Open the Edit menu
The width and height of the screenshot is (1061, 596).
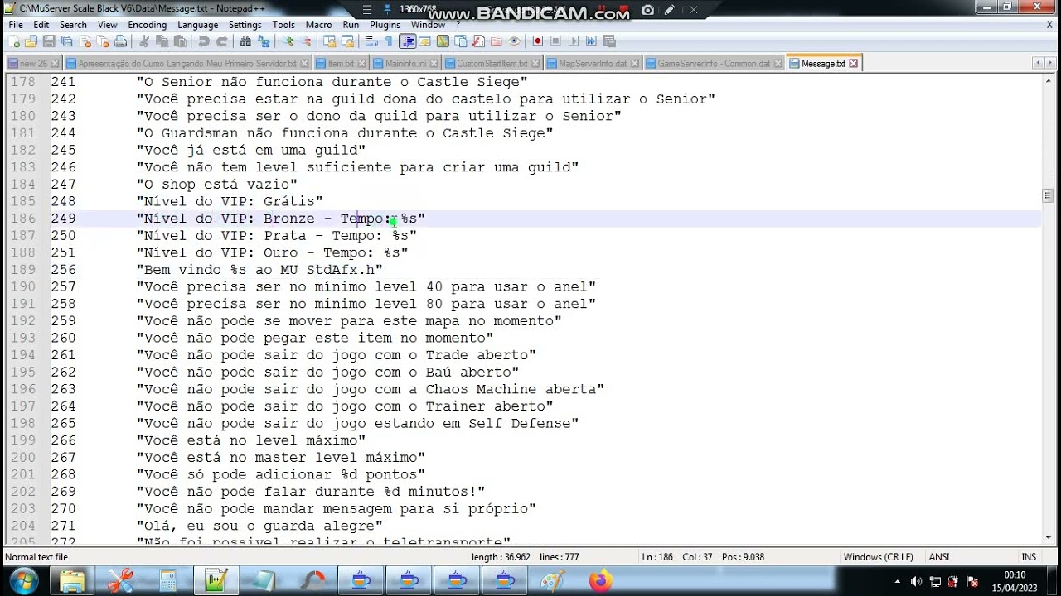coord(41,25)
